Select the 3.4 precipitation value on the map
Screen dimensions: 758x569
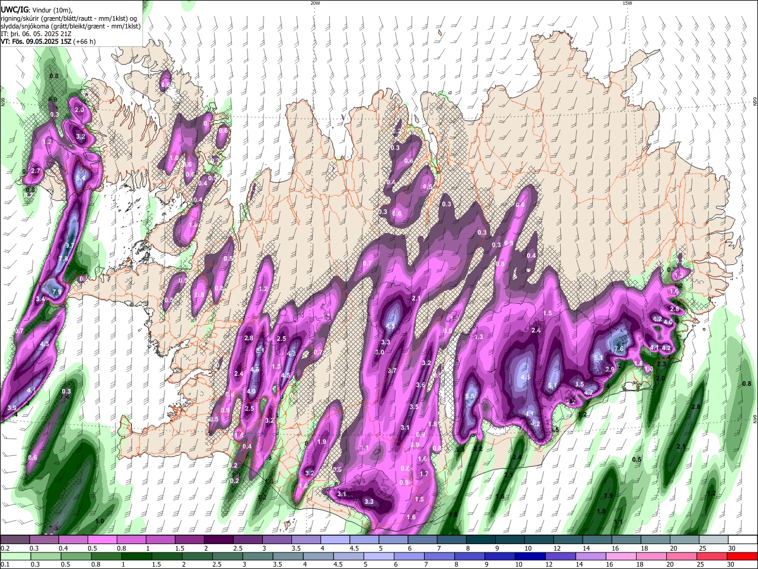pos(40,299)
